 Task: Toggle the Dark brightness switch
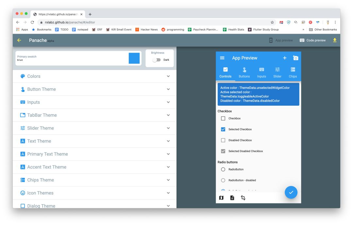pos(157,60)
